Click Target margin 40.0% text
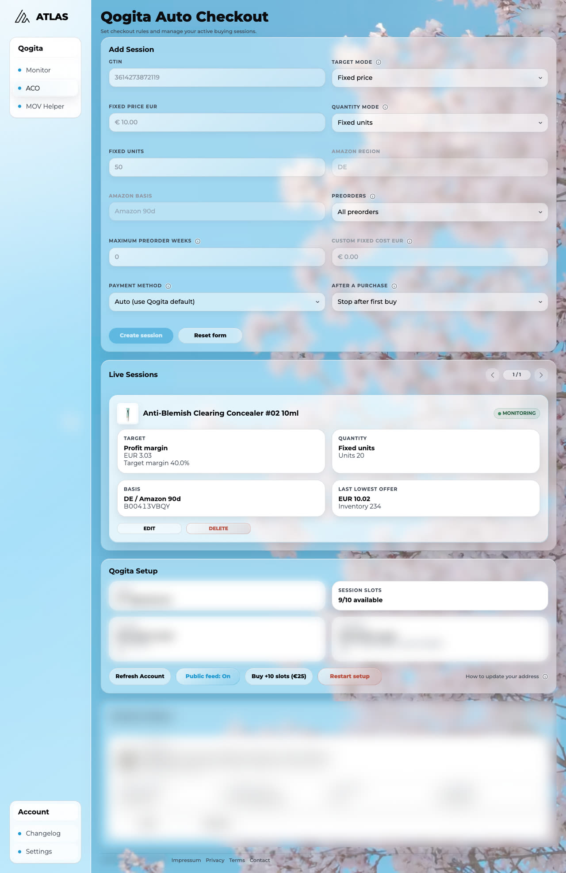The height and width of the screenshot is (873, 566). (157, 463)
